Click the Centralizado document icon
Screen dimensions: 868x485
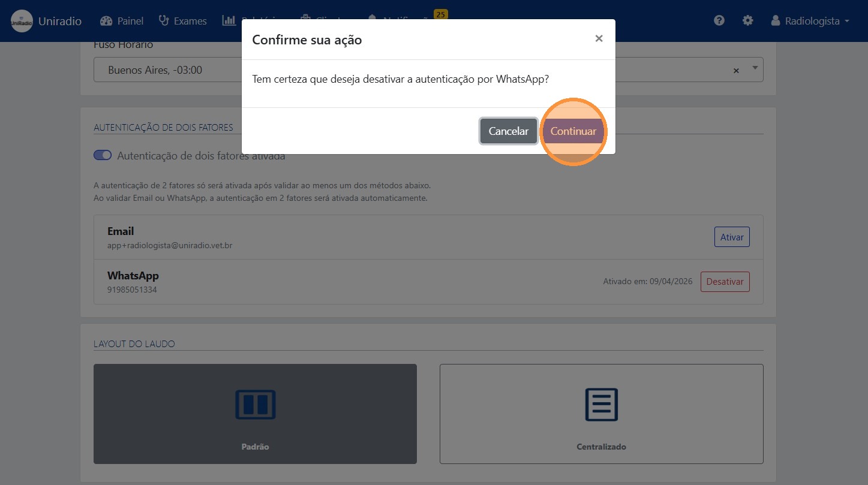pos(601,405)
